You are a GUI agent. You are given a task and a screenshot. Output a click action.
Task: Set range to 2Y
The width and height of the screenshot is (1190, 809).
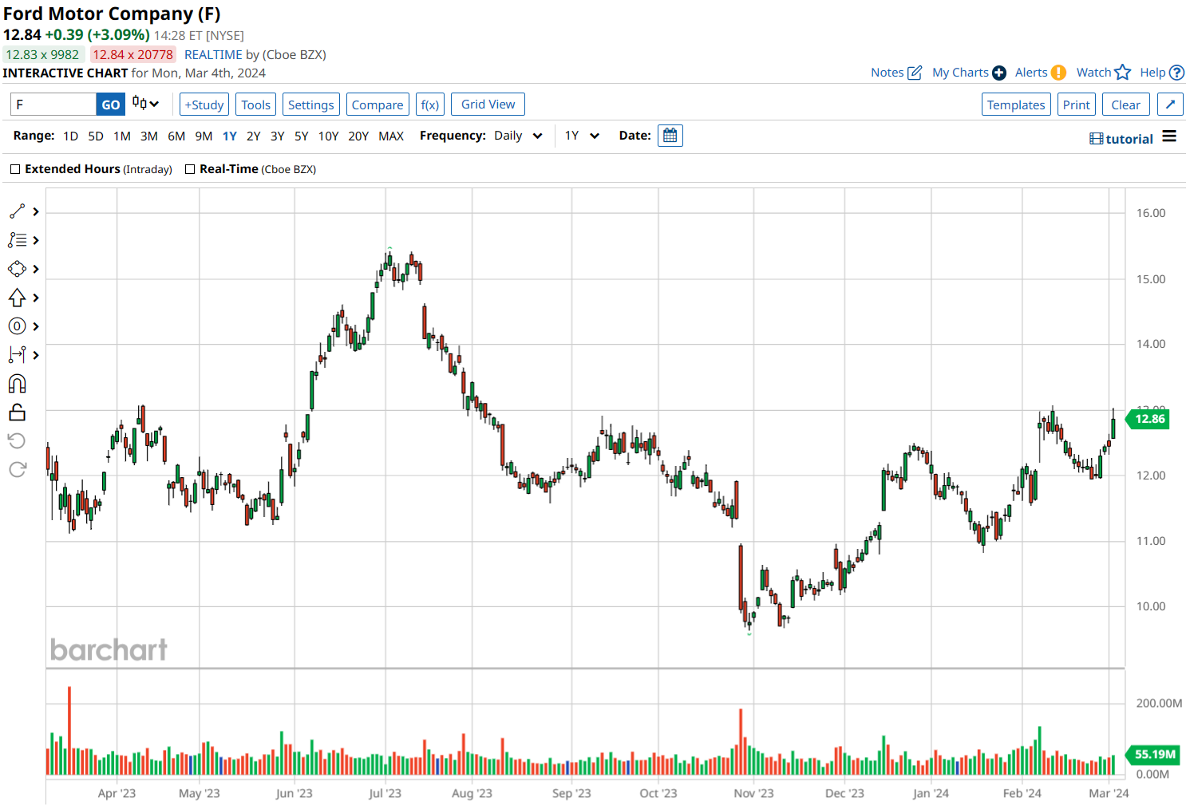254,136
